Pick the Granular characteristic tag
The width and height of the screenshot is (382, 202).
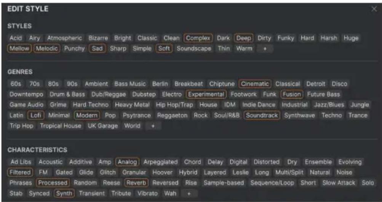tap(134, 173)
